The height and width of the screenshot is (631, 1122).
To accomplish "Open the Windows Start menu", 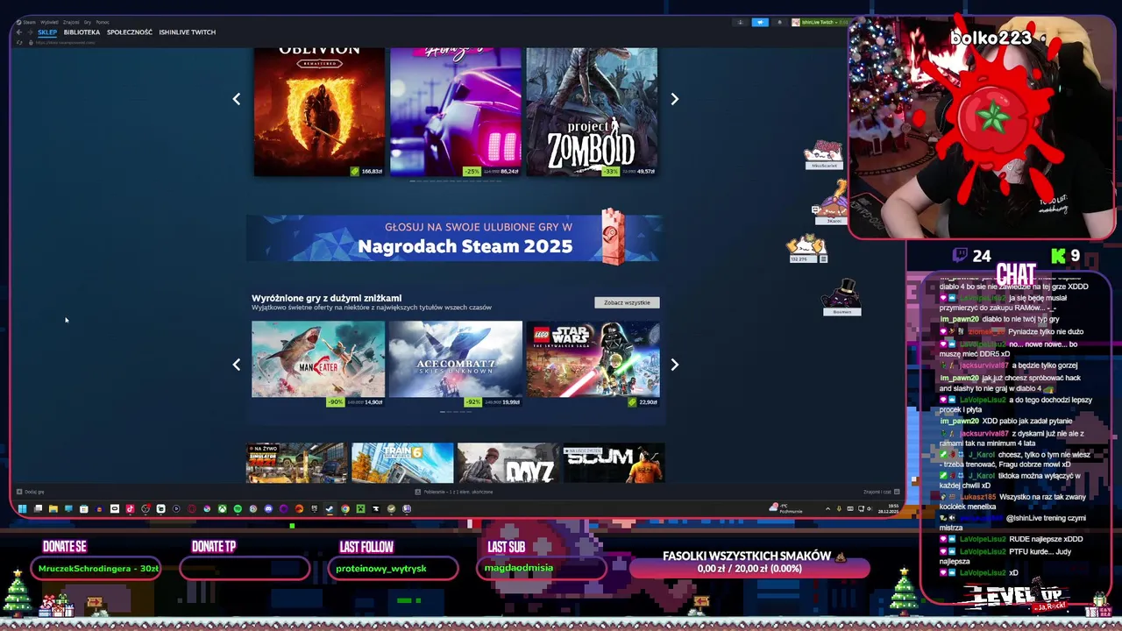I will pyautogui.click(x=22, y=508).
